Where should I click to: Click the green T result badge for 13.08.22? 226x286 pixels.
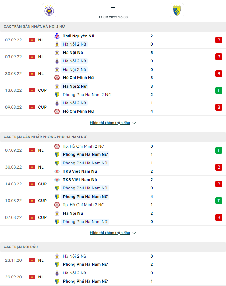218,90
